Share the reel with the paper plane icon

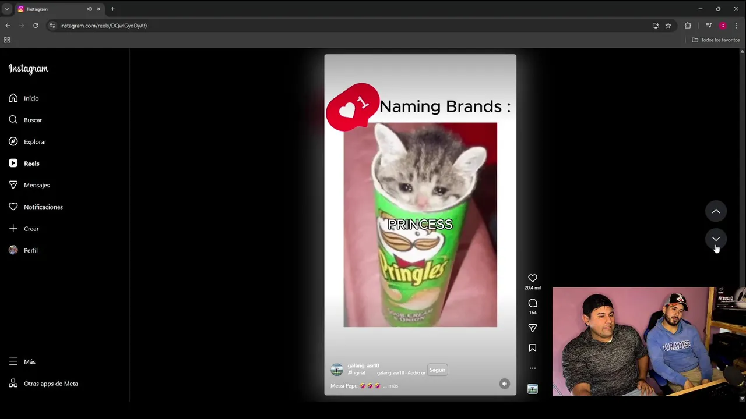(533, 328)
